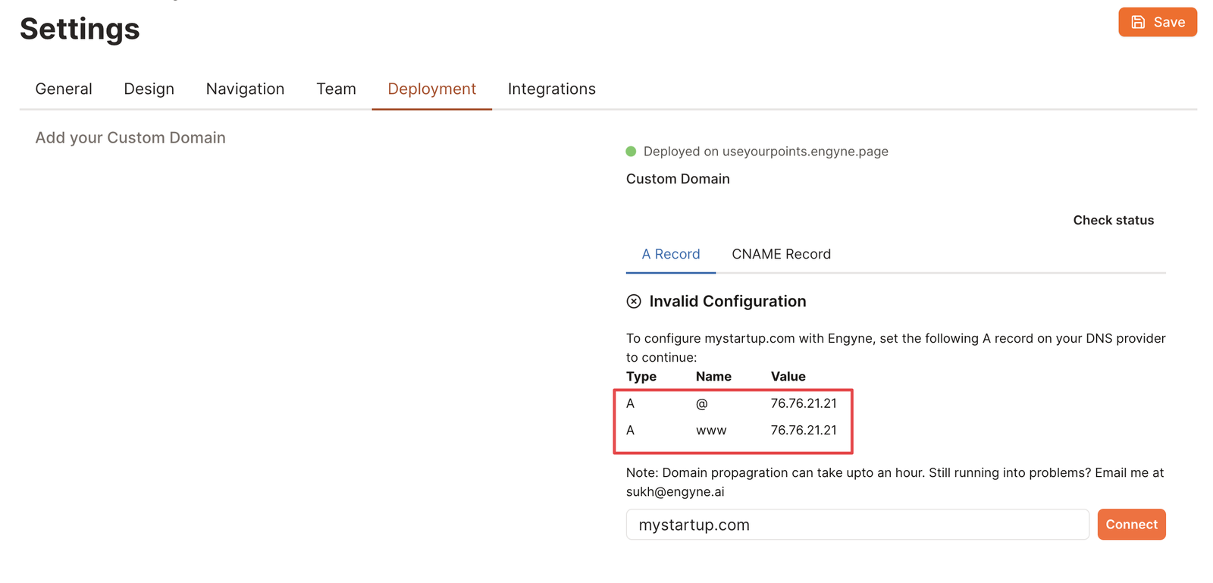Click the Type column header

click(x=641, y=376)
